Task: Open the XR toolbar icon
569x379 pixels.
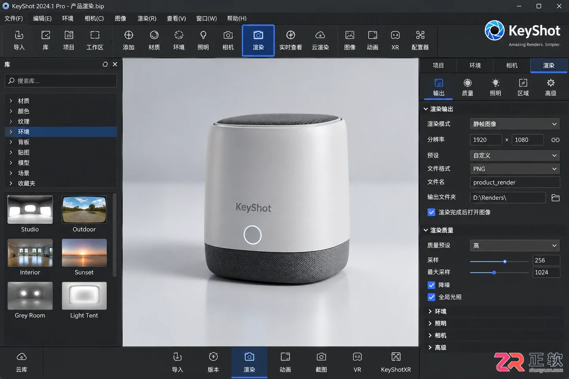Action: [x=395, y=40]
